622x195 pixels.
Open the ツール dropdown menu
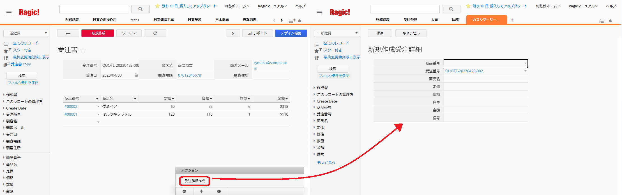click(129, 33)
